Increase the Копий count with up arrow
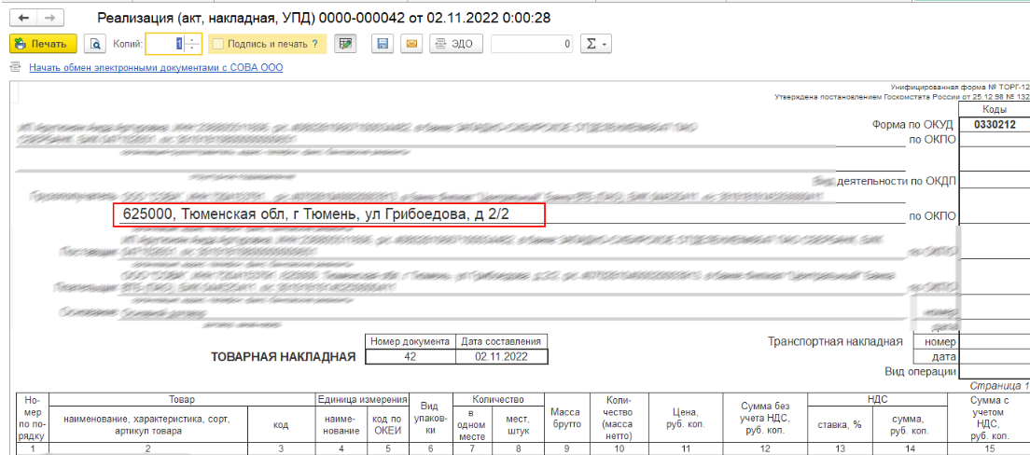Image resolution: width=1030 pixels, height=455 pixels. (192, 40)
